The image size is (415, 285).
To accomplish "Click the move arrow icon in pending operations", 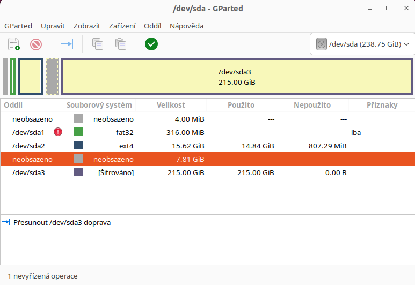I will pyautogui.click(x=6, y=222).
